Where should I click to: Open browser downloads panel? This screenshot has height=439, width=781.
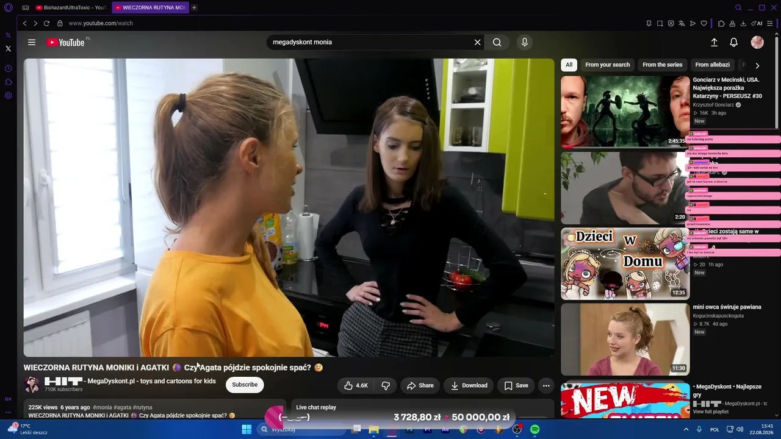tap(743, 23)
